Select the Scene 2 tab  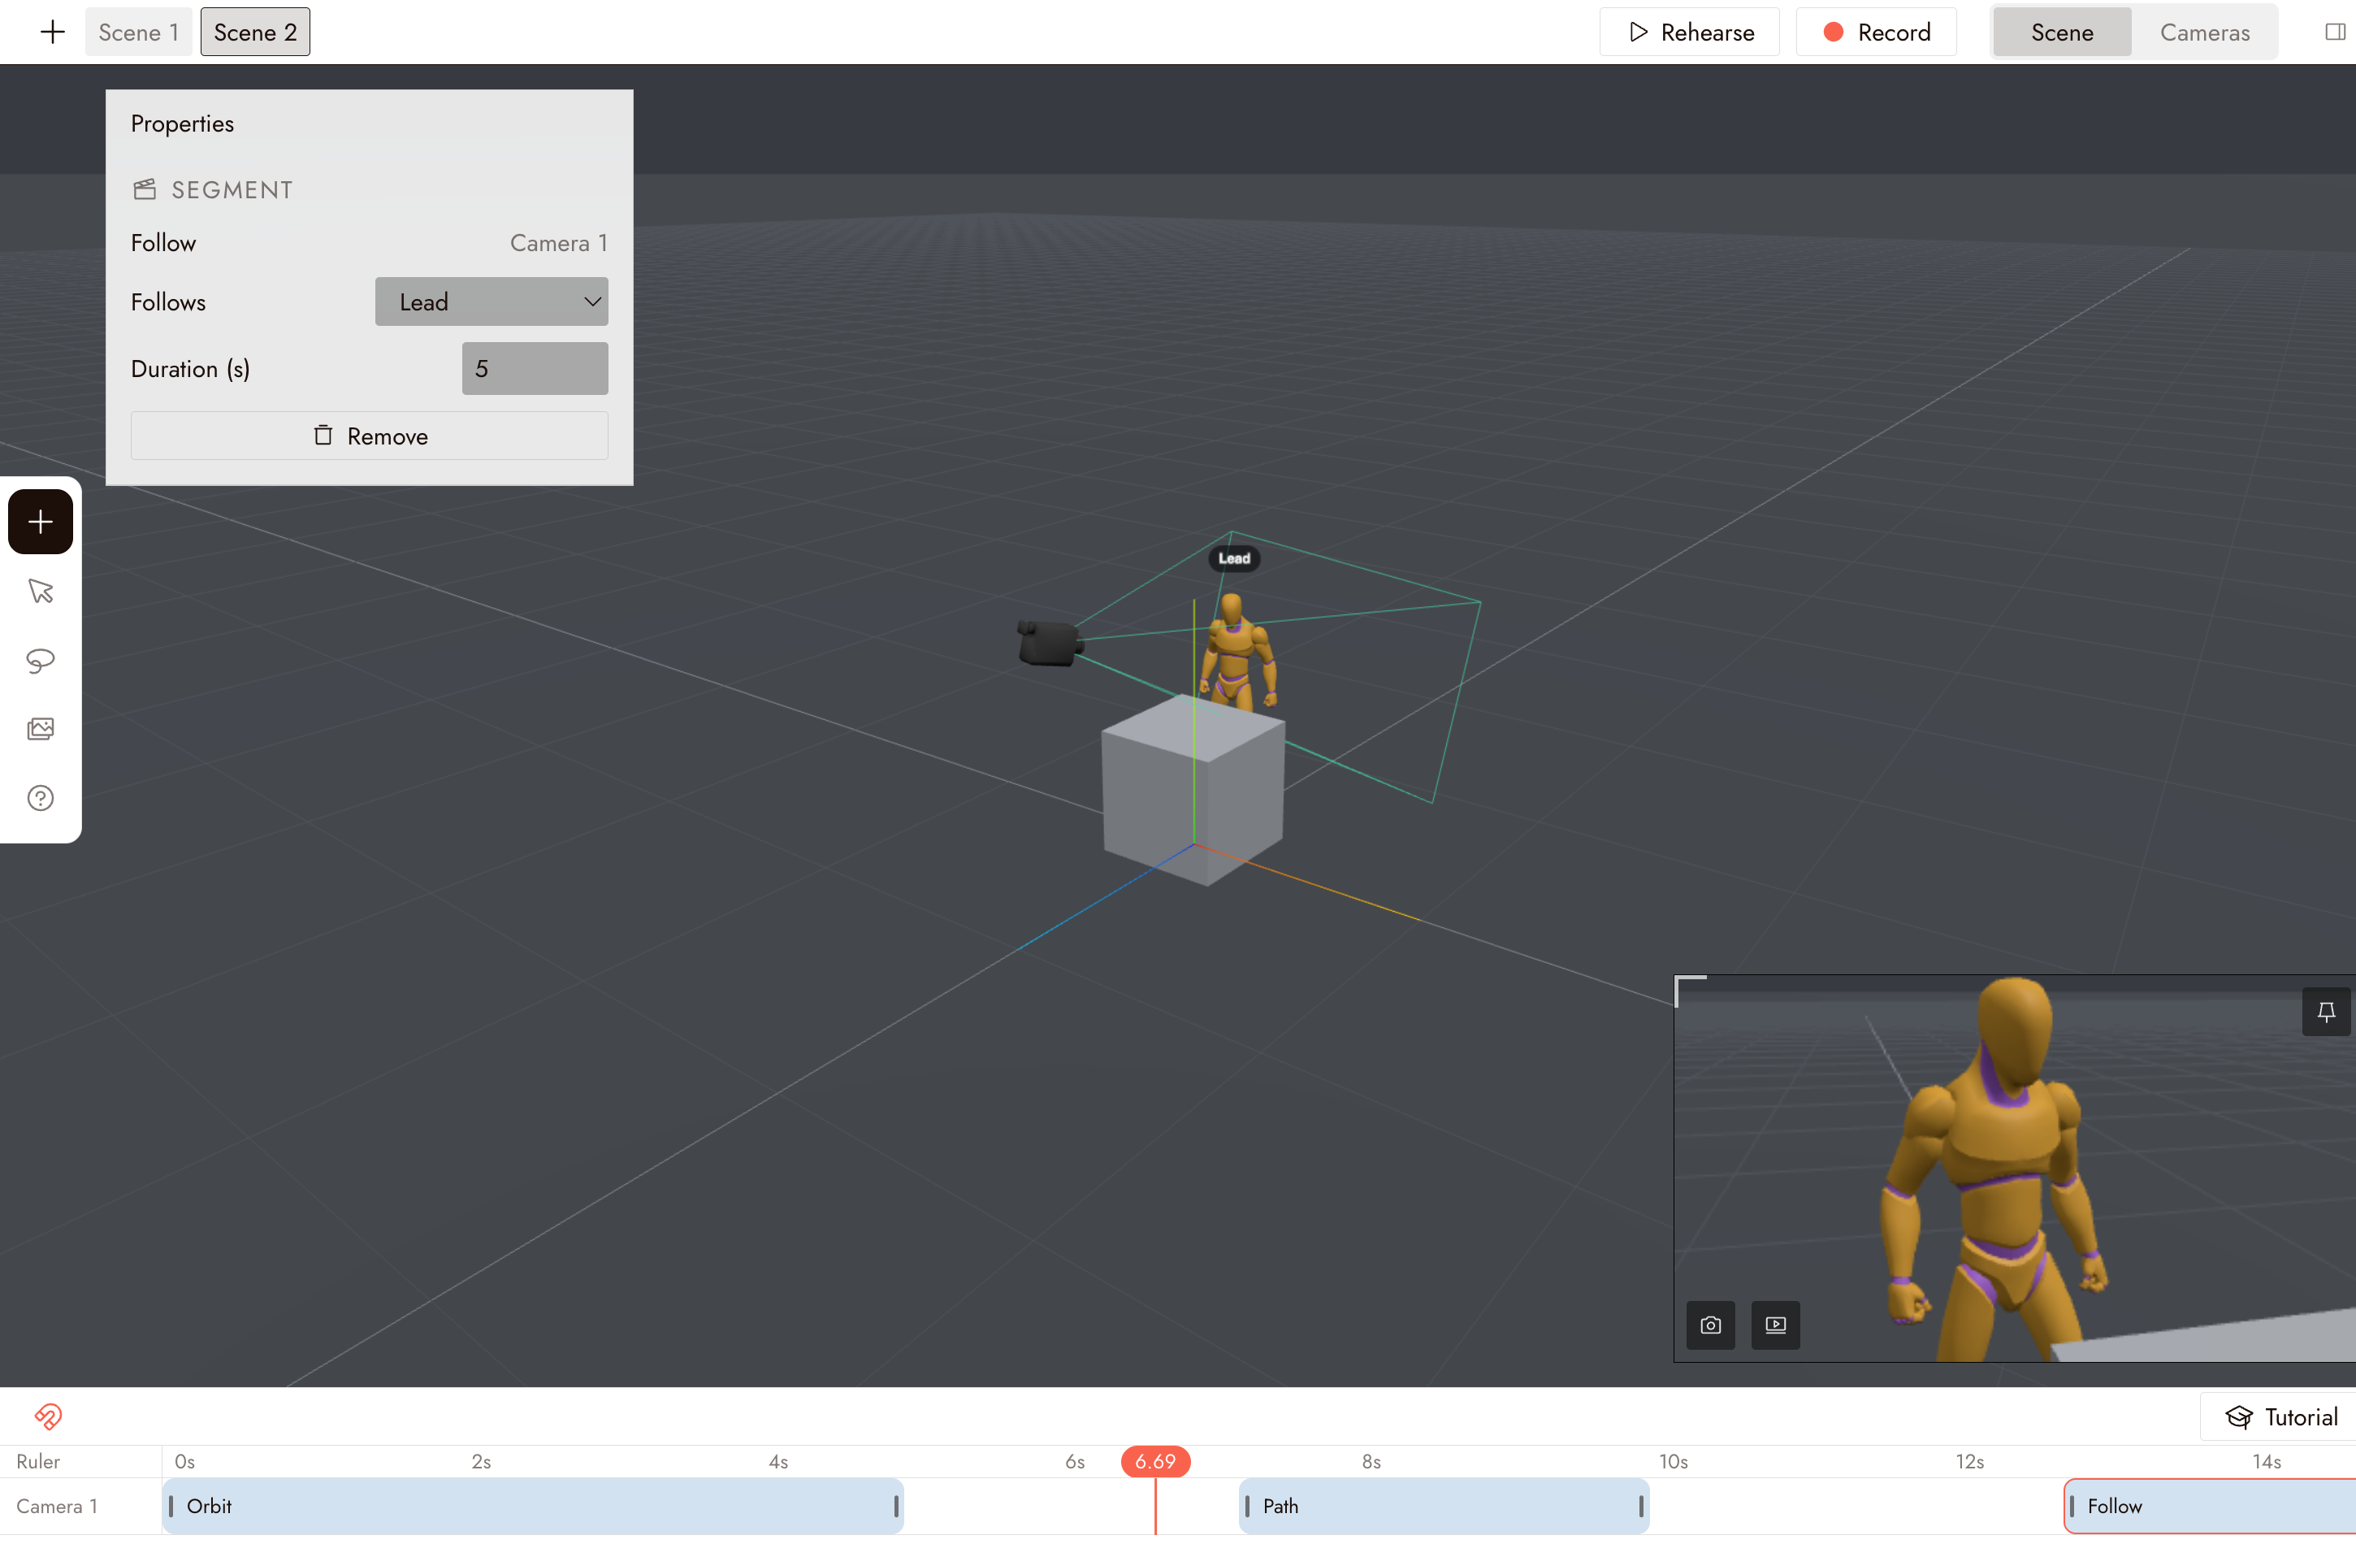pos(255,32)
